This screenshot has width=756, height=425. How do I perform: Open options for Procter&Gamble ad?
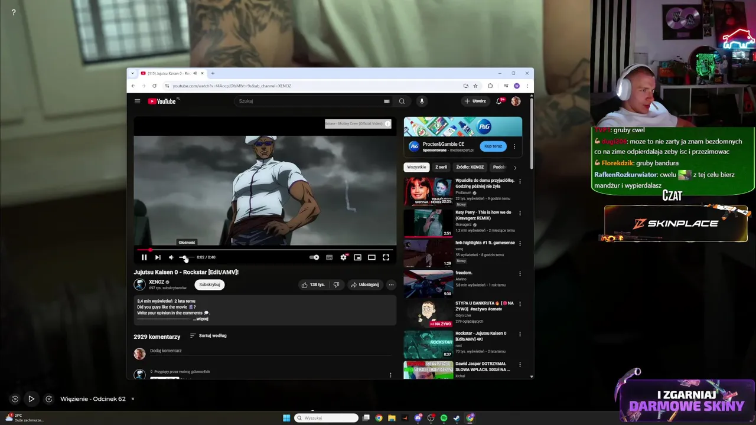(x=514, y=146)
